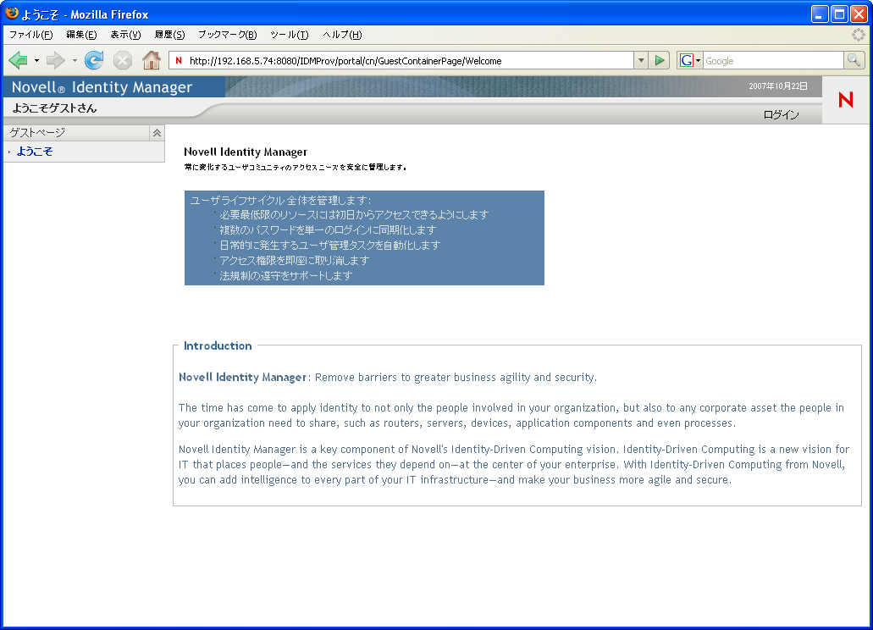Viewport: 873px width, 630px height.
Task: Open the search engine selector dropdown
Action: point(699,61)
